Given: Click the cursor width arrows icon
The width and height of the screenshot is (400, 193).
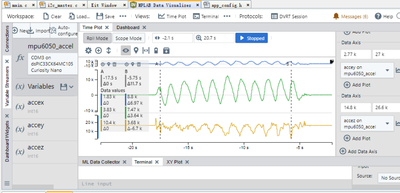Looking at the screenshot, I should [146, 50].
